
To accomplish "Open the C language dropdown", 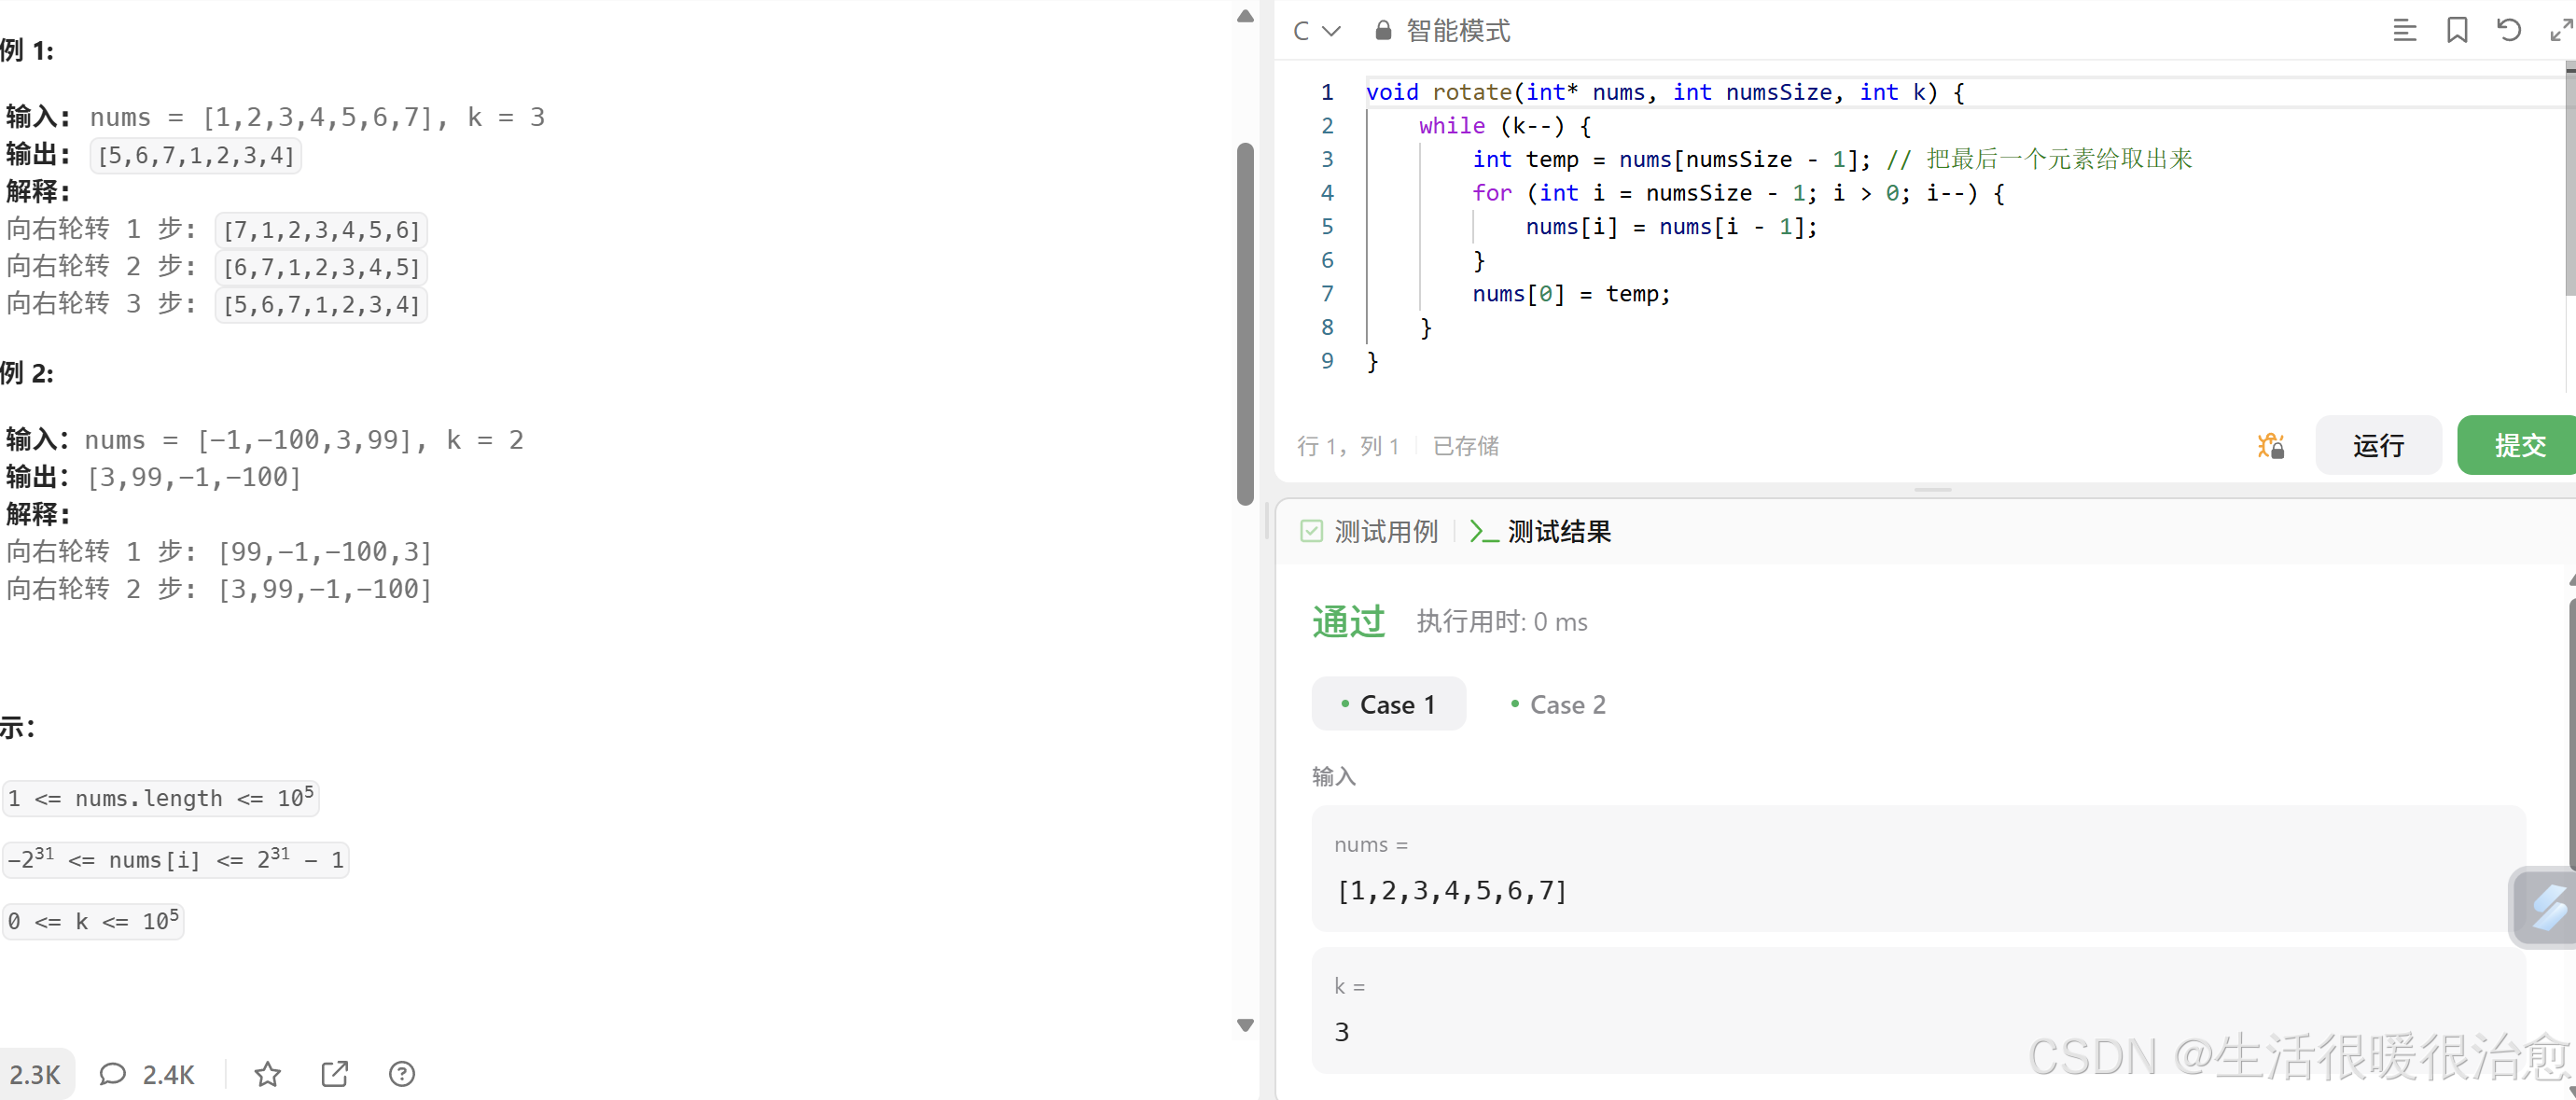I will 1315,31.
